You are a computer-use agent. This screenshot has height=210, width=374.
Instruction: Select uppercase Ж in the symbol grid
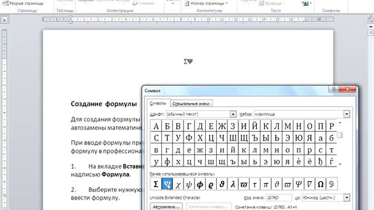[x=222, y=126]
